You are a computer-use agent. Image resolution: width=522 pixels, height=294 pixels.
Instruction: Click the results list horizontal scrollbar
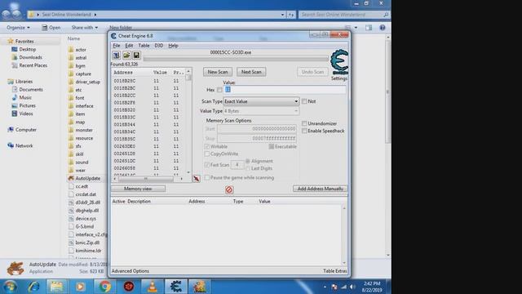pos(148,179)
